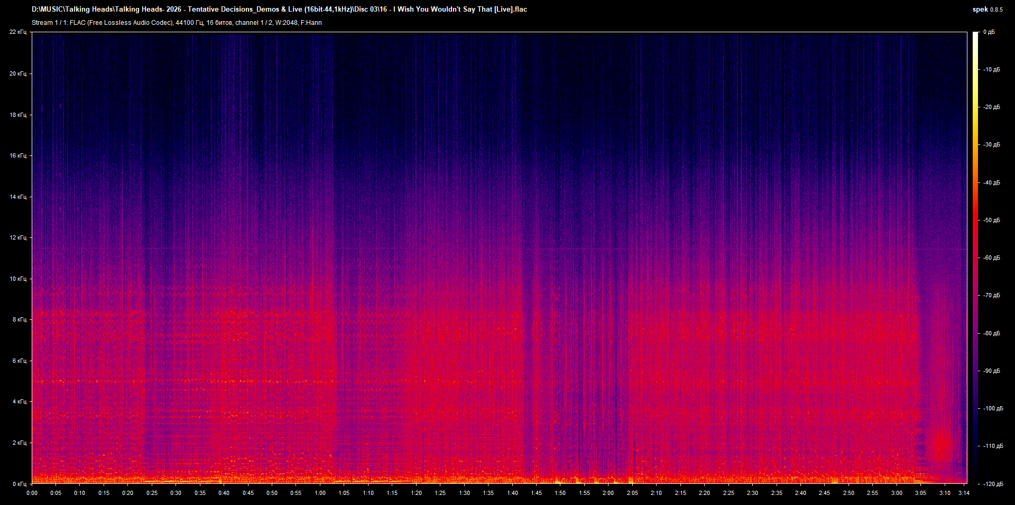
Task: Click the quiet gap in the spectrogram near 1:40
Action: click(526, 264)
